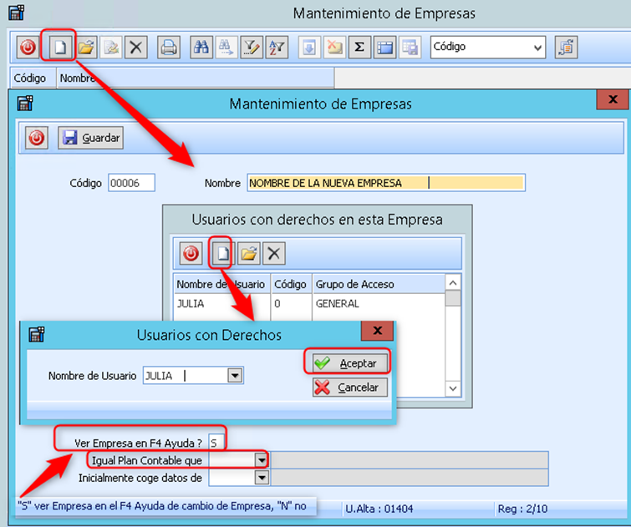
Task: Click the binoculars search icon
Action: point(201,48)
